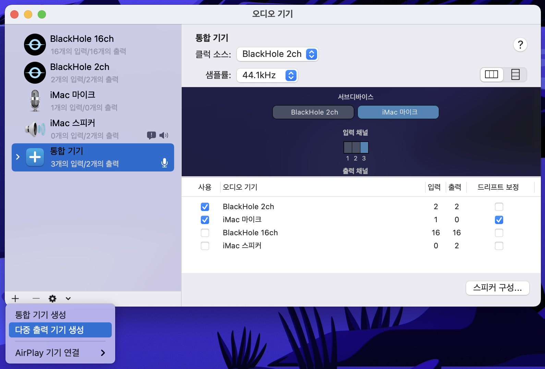The width and height of the screenshot is (545, 369).
Task: Open help with the question mark button
Action: (520, 45)
